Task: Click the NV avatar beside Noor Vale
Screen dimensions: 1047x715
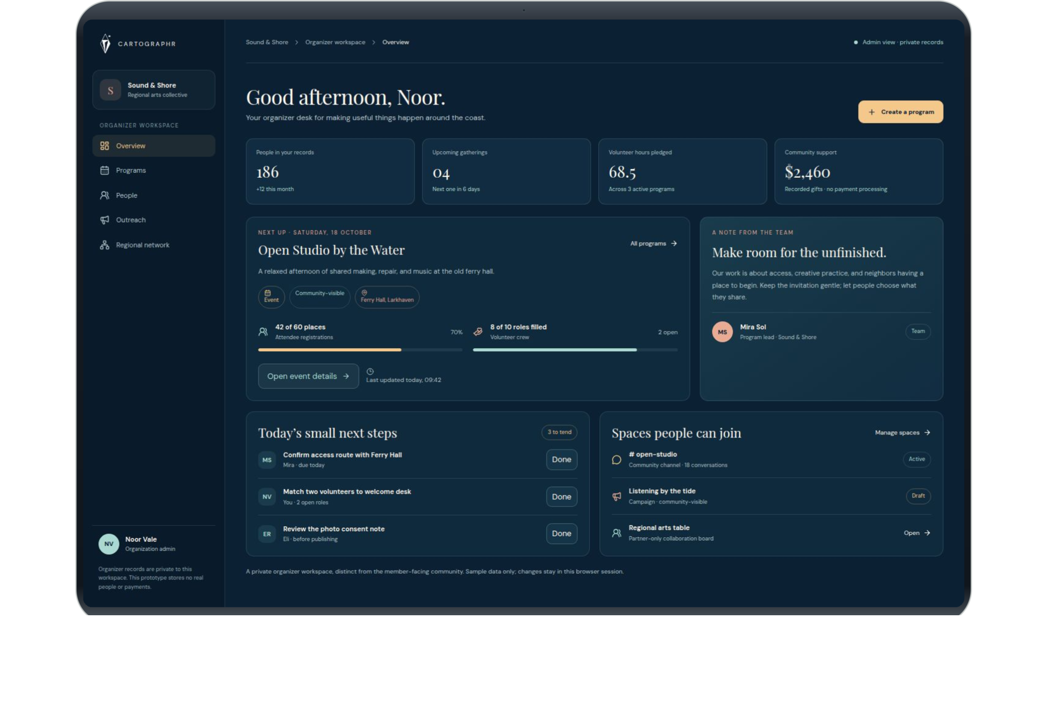Action: (109, 544)
